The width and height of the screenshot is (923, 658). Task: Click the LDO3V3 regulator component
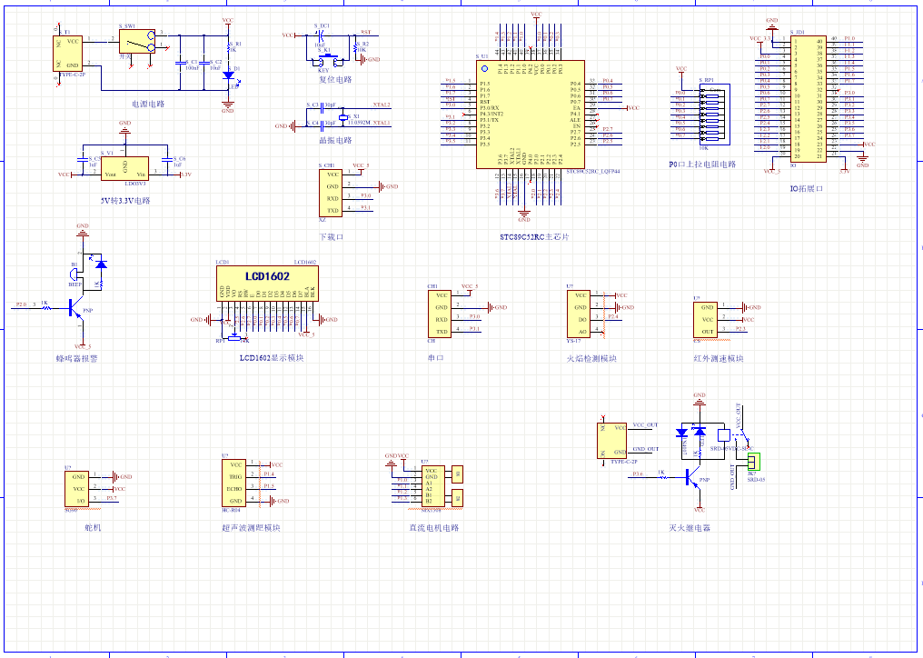point(124,168)
